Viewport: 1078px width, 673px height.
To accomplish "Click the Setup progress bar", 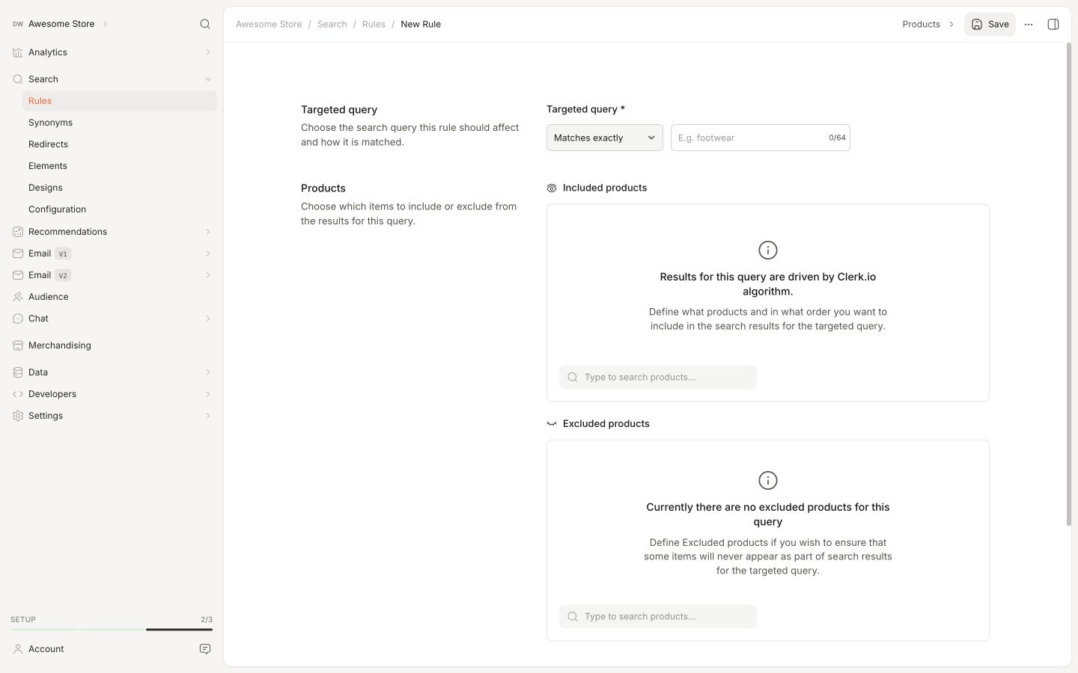I will pos(112,630).
